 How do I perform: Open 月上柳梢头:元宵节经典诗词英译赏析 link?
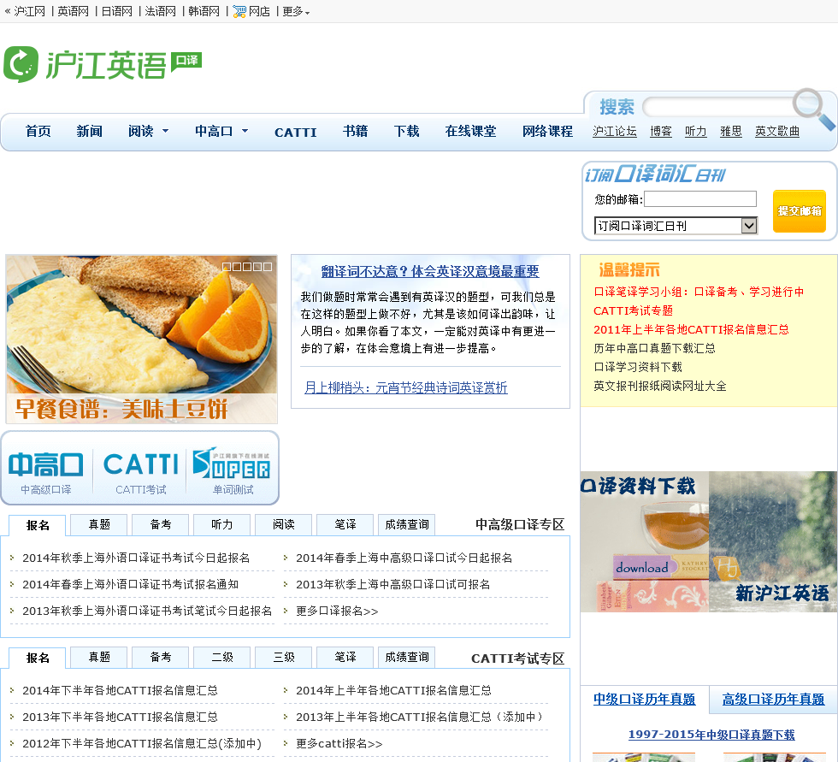(x=405, y=388)
